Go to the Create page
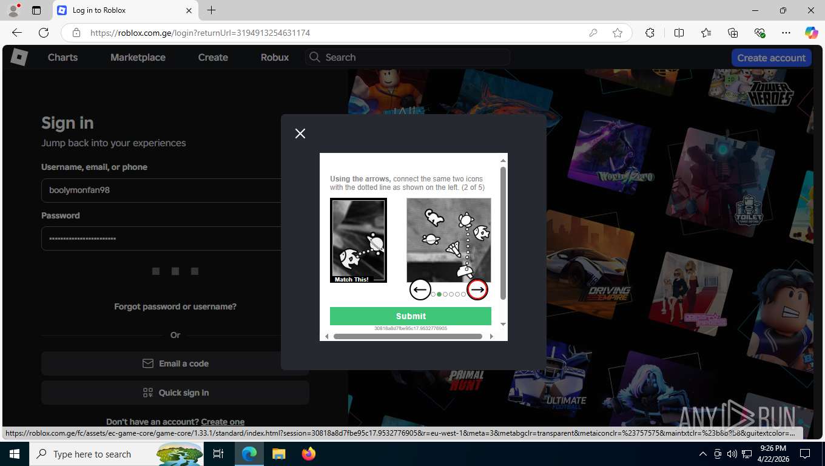Viewport: 825px width, 466px height. pyautogui.click(x=213, y=57)
